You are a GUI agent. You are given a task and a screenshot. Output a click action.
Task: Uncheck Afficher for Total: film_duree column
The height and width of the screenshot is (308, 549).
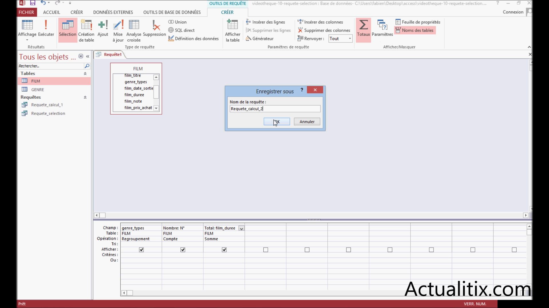tap(224, 250)
